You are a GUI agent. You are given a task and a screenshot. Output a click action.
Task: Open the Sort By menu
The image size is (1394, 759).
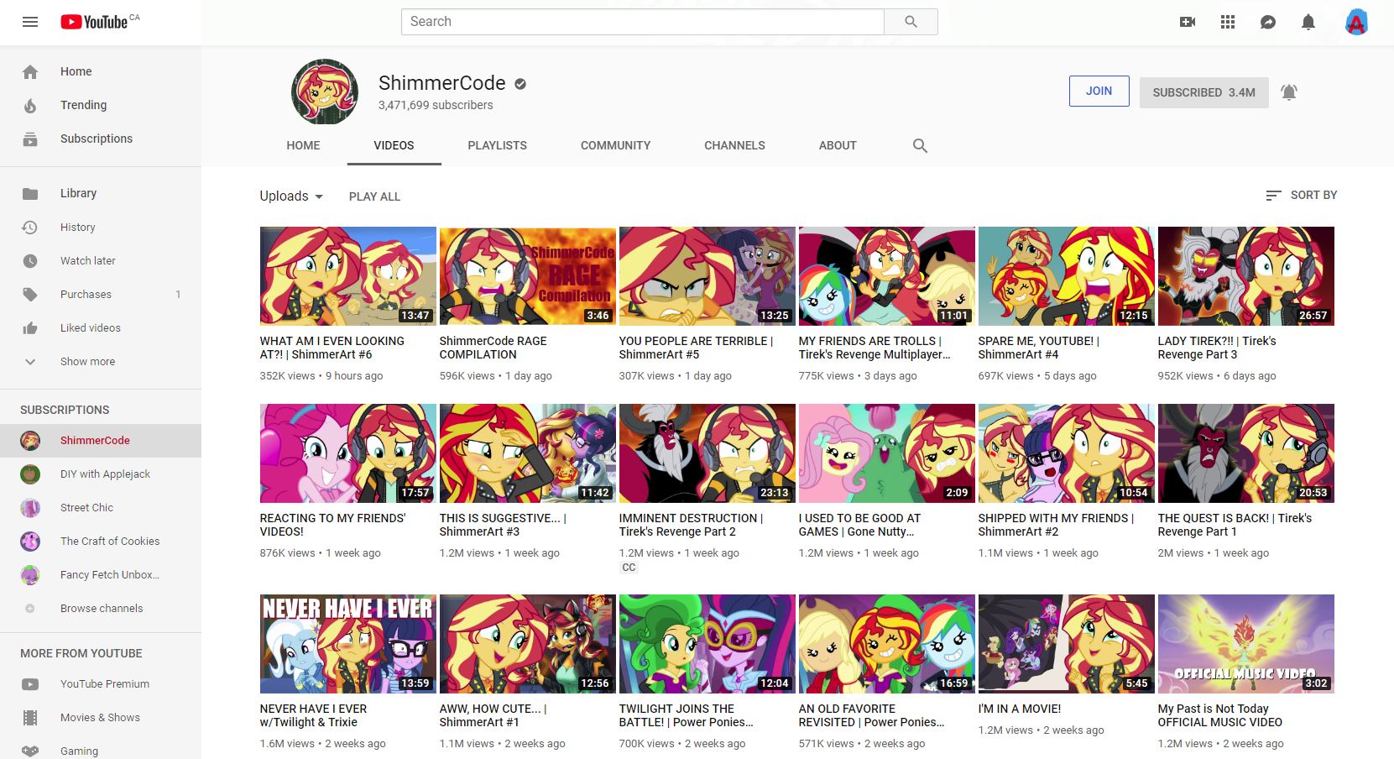coord(1301,195)
